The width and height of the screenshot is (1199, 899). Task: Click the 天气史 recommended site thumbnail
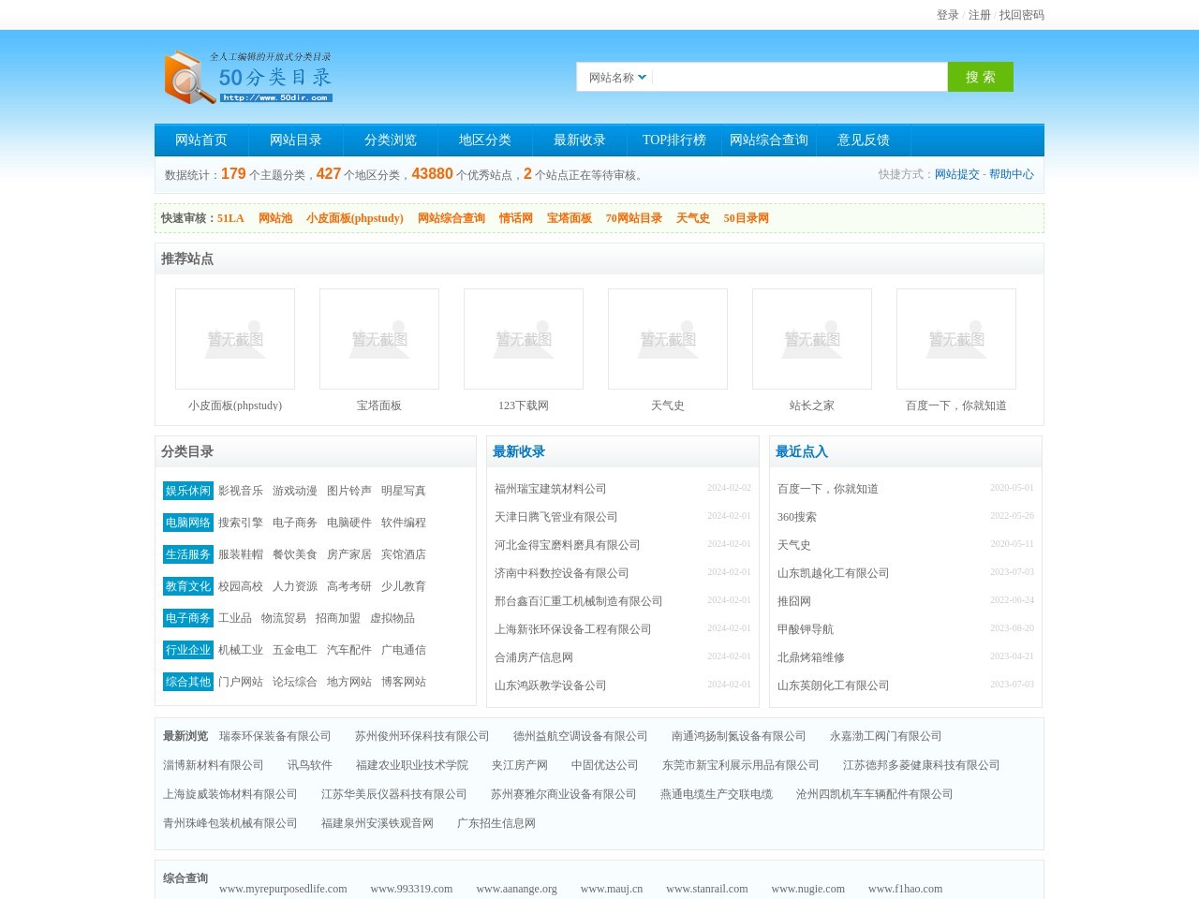point(667,338)
